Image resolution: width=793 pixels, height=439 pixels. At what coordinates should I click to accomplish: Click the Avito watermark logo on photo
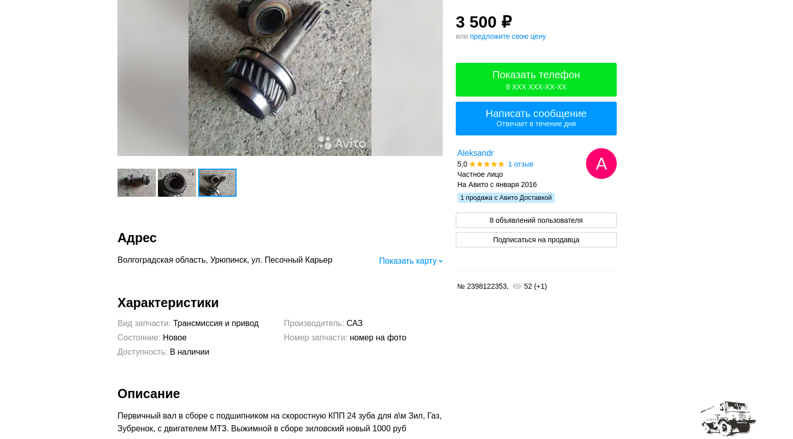[x=342, y=143]
